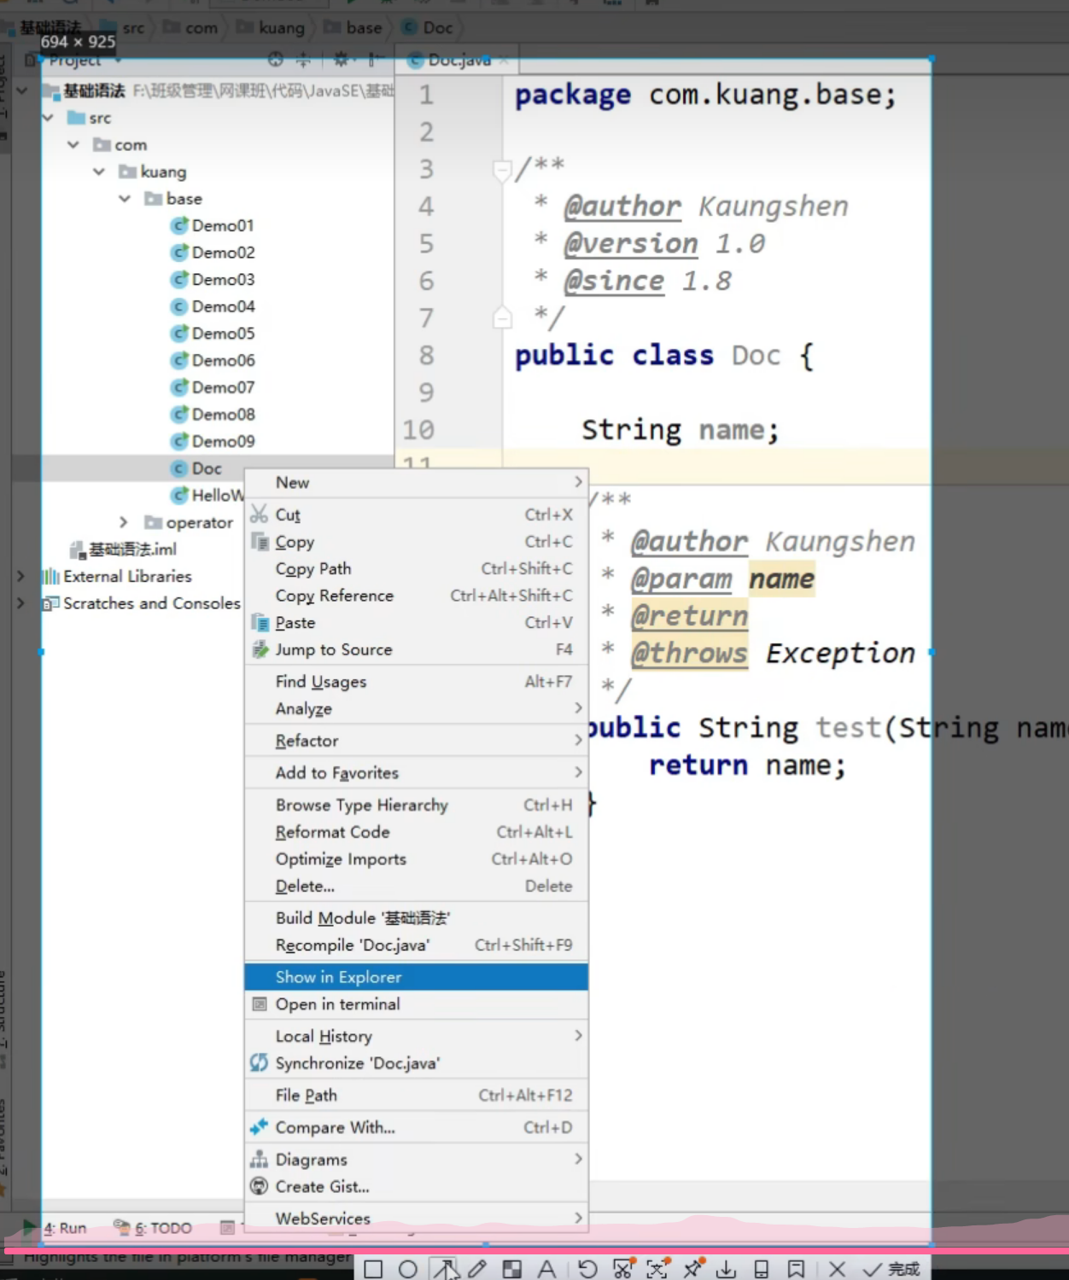Image resolution: width=1069 pixels, height=1280 pixels.
Task: Undo the last screenshot annotation
Action: pos(587,1269)
